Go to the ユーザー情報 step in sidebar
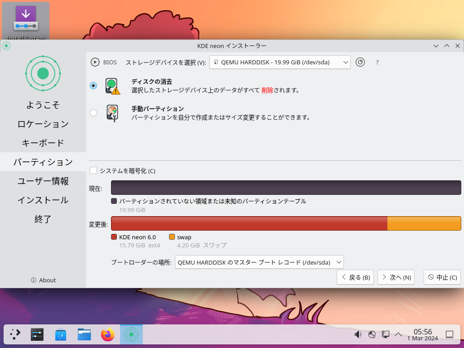 43,181
